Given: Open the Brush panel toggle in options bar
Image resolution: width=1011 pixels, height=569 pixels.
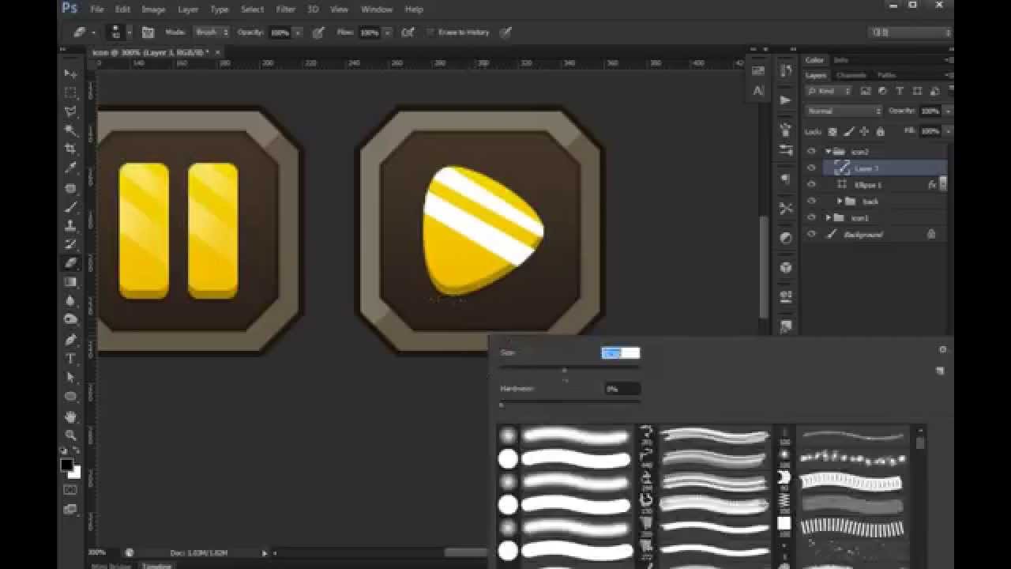Looking at the screenshot, I should point(148,32).
